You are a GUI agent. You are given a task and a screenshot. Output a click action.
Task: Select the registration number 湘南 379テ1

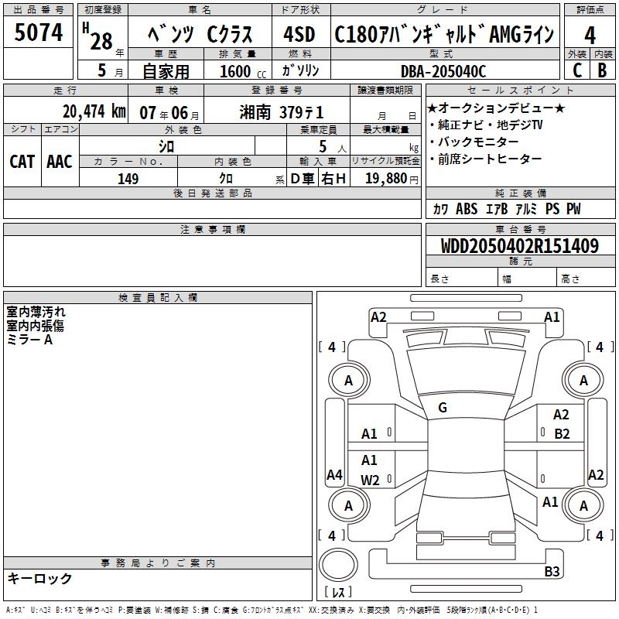tap(282, 112)
